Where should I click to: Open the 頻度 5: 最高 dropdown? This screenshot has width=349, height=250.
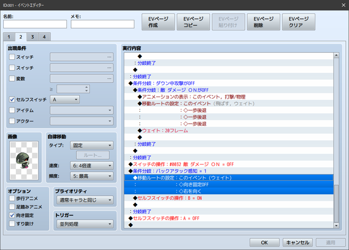pos(92,176)
